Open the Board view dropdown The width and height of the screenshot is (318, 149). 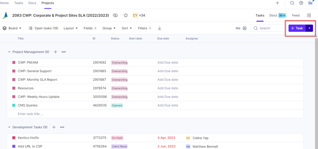[x=12, y=28]
